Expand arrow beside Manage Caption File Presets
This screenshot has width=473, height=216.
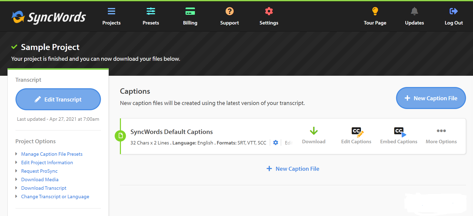(x=16, y=154)
